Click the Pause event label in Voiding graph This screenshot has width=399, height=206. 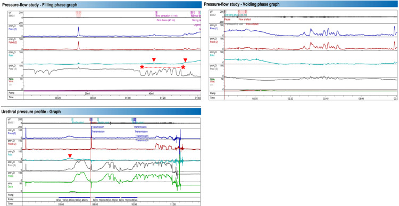click(227, 19)
